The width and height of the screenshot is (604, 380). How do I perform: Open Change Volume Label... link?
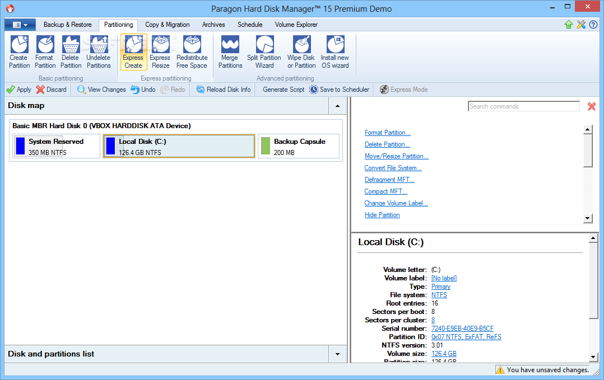396,203
